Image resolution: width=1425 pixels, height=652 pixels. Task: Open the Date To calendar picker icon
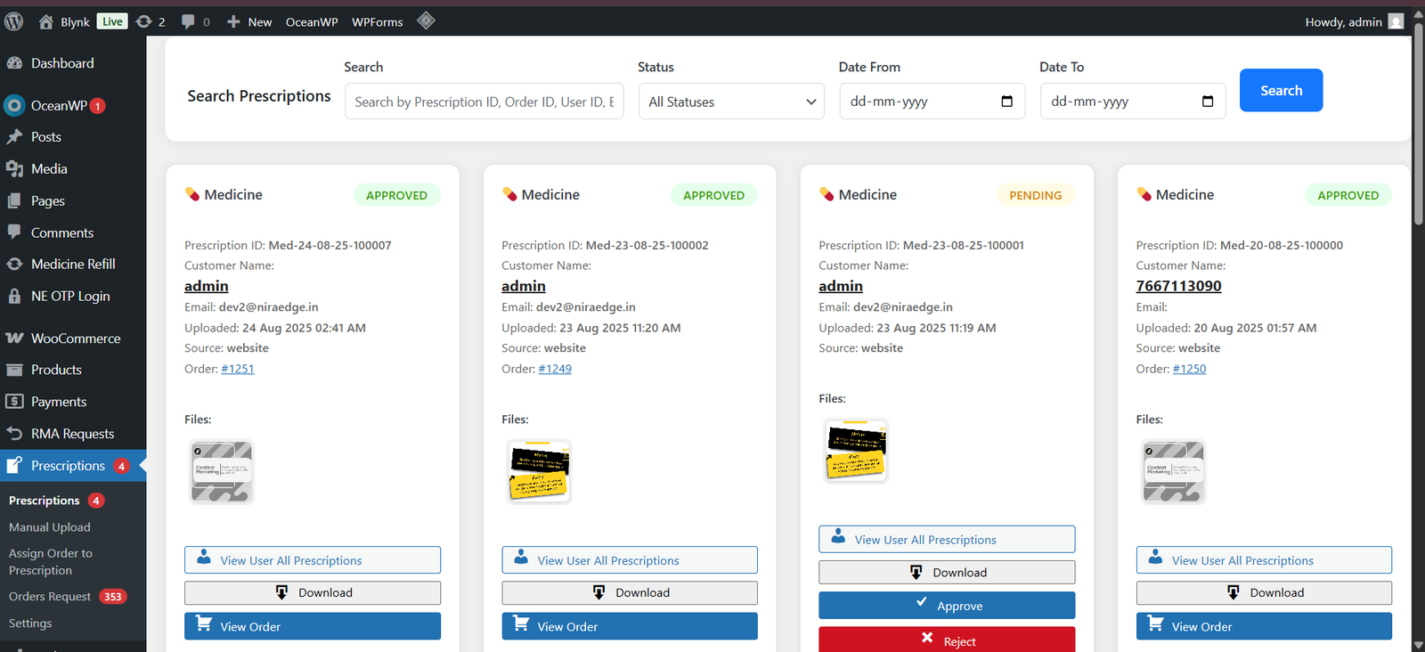[x=1207, y=102]
